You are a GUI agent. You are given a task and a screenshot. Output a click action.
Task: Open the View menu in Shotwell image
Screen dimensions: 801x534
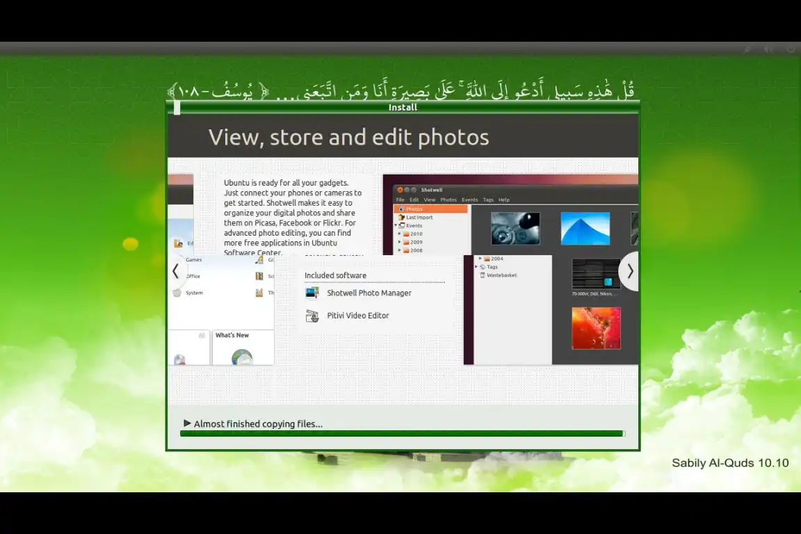pyautogui.click(x=430, y=200)
